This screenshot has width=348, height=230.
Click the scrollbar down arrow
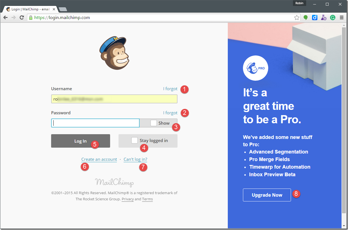(344, 226)
